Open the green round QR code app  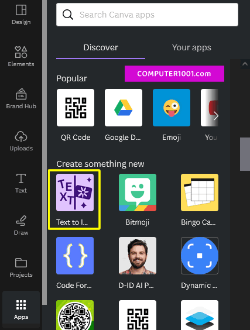75,315
